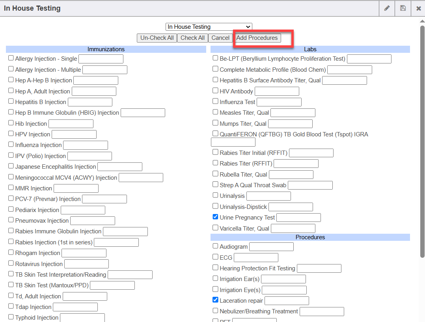The height and width of the screenshot is (322, 425).
Task: Tick the HIV Antibody checkbox
Action: tap(215, 91)
